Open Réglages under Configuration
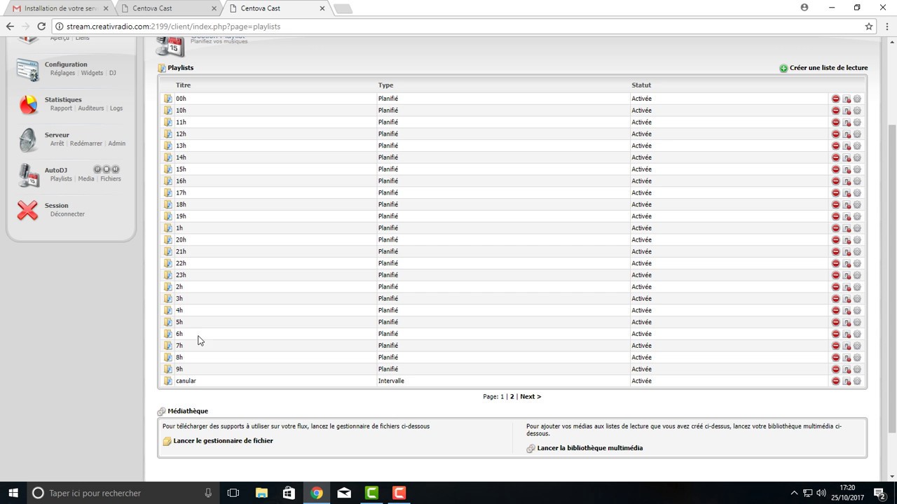 (x=62, y=73)
